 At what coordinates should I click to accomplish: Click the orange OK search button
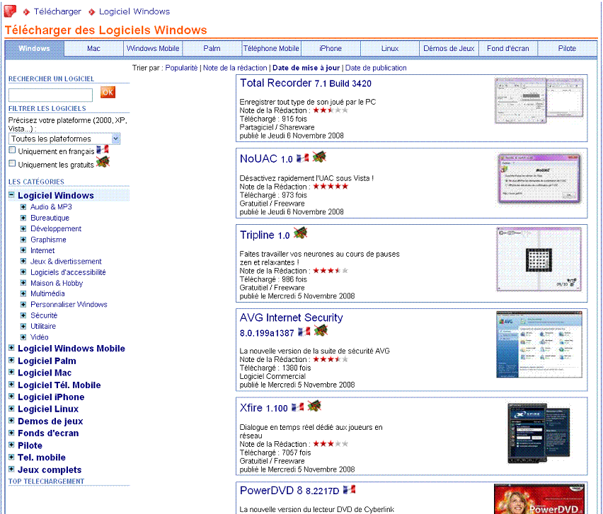click(108, 92)
